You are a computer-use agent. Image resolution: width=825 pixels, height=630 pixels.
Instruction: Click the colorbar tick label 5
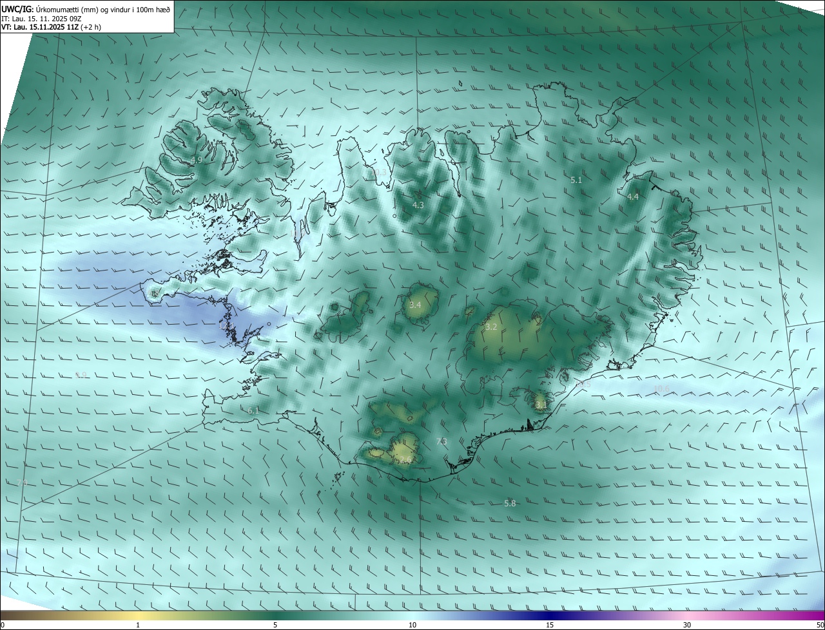tap(275, 625)
